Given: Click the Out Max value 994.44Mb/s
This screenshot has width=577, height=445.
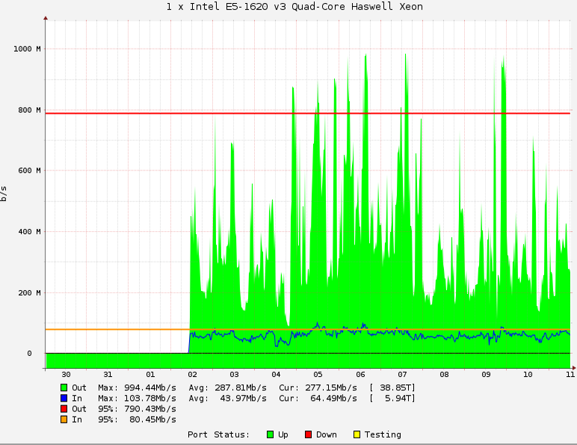Looking at the screenshot, I should [x=150, y=387].
